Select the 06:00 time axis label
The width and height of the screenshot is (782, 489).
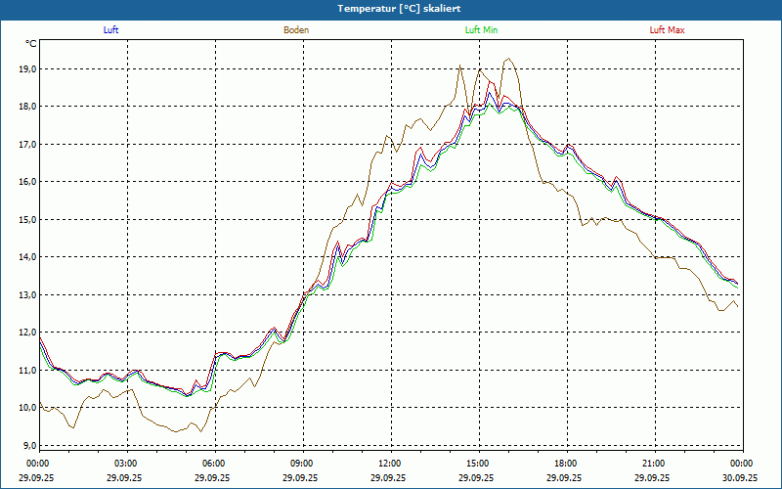point(214,464)
